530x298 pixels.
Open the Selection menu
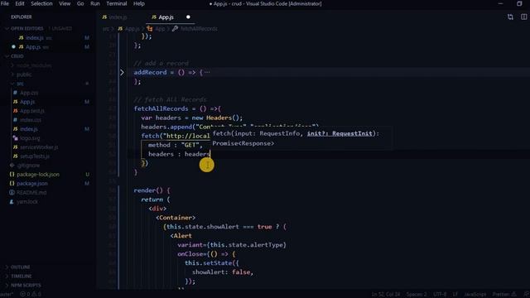pos(41,3)
